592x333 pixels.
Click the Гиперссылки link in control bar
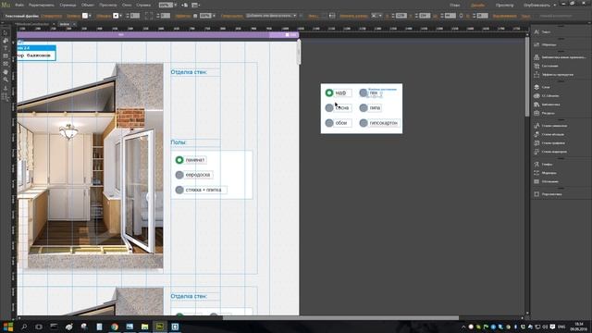click(x=232, y=16)
